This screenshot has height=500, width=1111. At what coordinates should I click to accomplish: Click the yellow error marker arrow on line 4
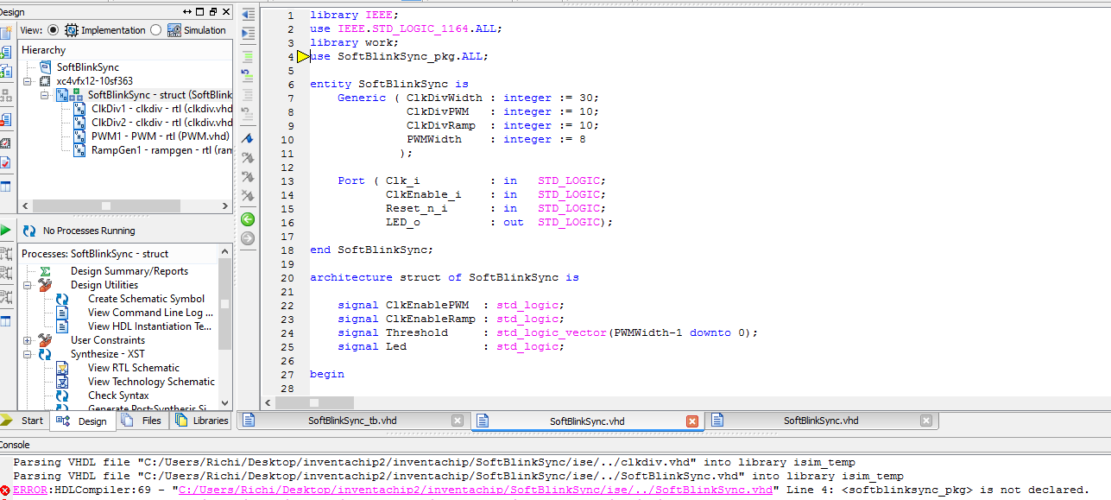pos(304,57)
